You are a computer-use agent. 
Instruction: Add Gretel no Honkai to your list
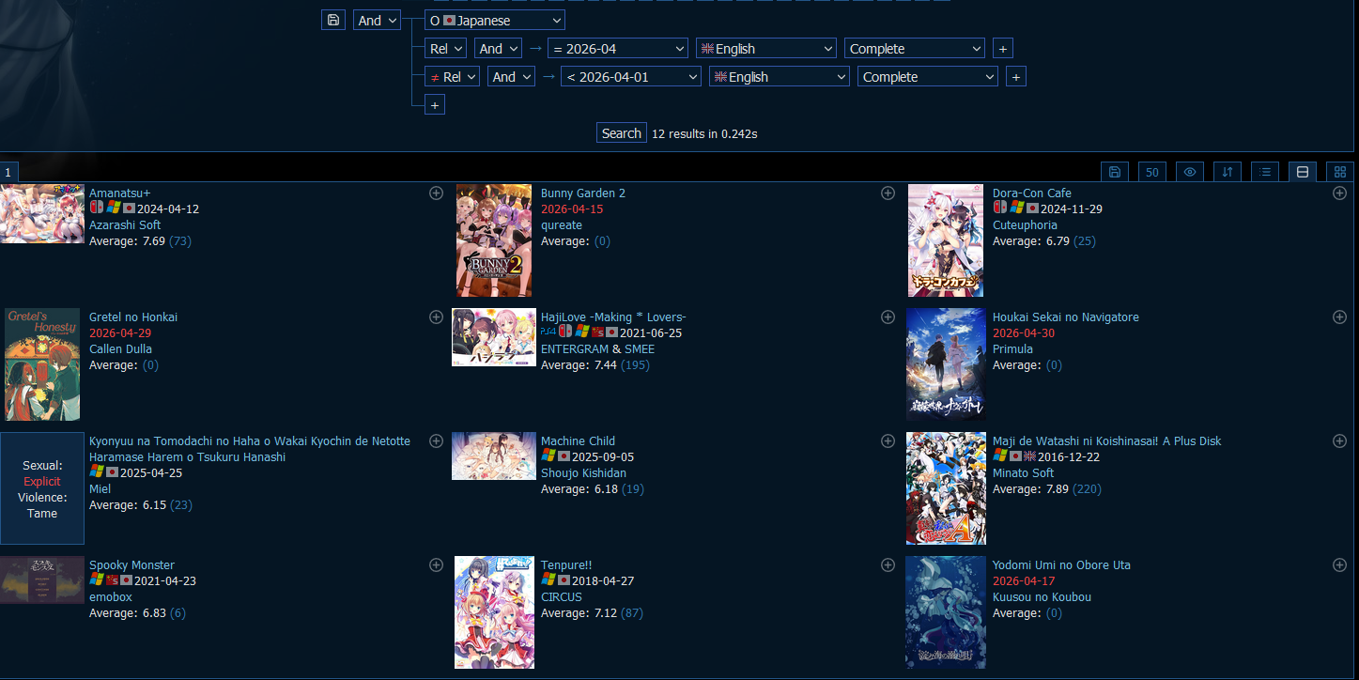436,317
